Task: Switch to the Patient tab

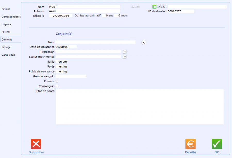Action: [6, 9]
